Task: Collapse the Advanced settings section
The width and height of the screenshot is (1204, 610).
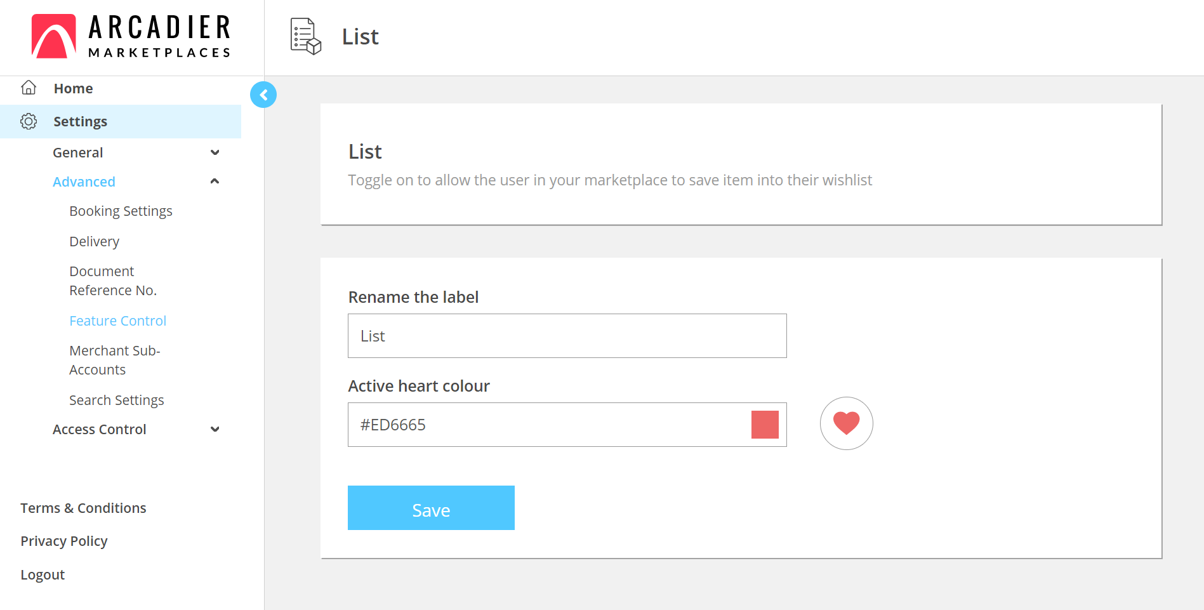Action: [215, 182]
